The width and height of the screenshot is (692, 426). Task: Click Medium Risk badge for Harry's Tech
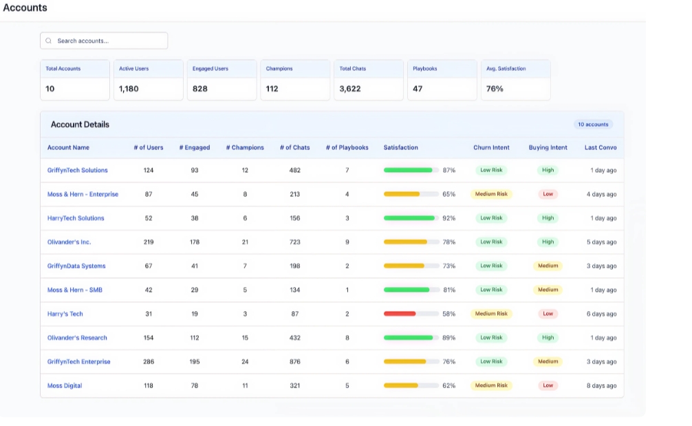pyautogui.click(x=491, y=314)
